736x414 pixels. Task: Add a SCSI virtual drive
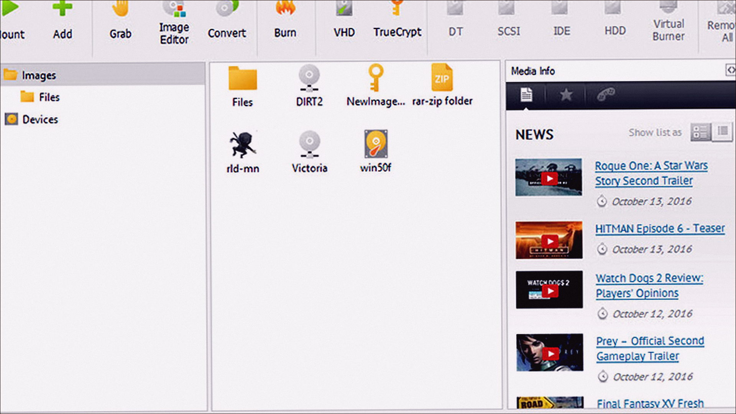click(509, 20)
